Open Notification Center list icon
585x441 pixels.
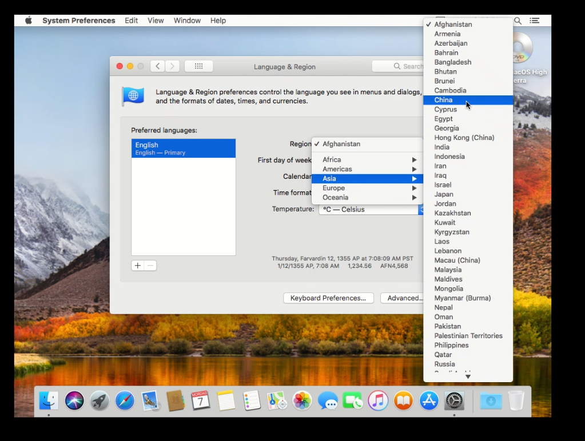click(x=535, y=21)
